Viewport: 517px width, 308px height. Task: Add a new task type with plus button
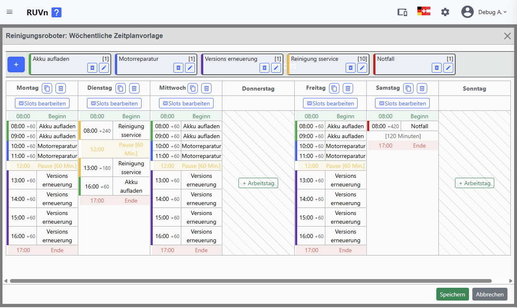pyautogui.click(x=16, y=64)
